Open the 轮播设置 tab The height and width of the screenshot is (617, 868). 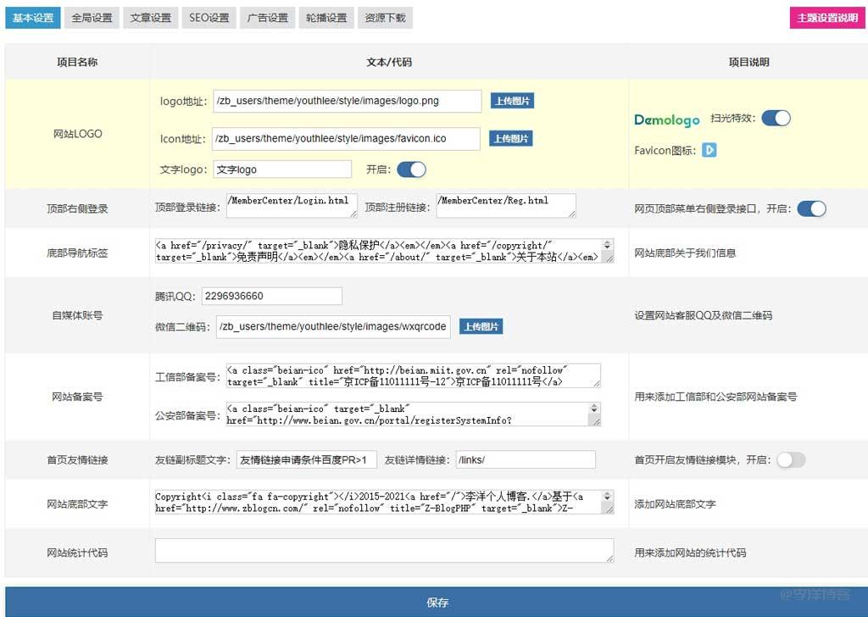pyautogui.click(x=326, y=18)
